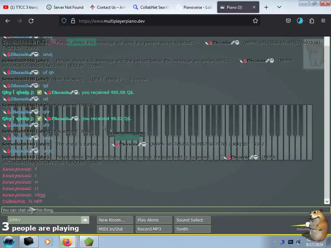Image resolution: width=331 pixels, height=248 pixels.
Task: Reload the Multiplayer Piano page
Action: click(31, 21)
